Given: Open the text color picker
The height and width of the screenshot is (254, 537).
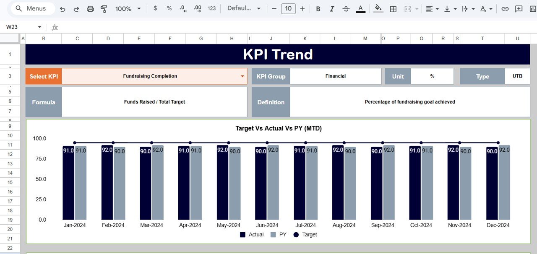Looking at the screenshot, I should click(x=360, y=9).
